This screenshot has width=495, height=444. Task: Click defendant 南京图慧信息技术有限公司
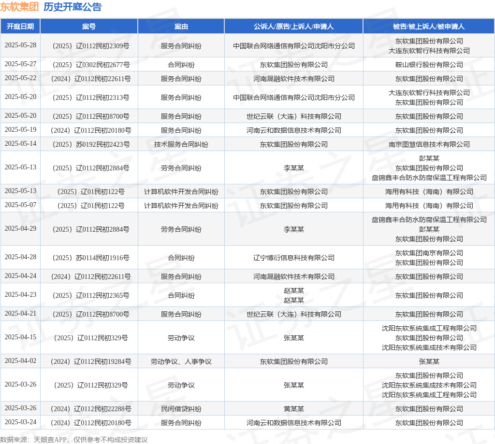point(429,145)
